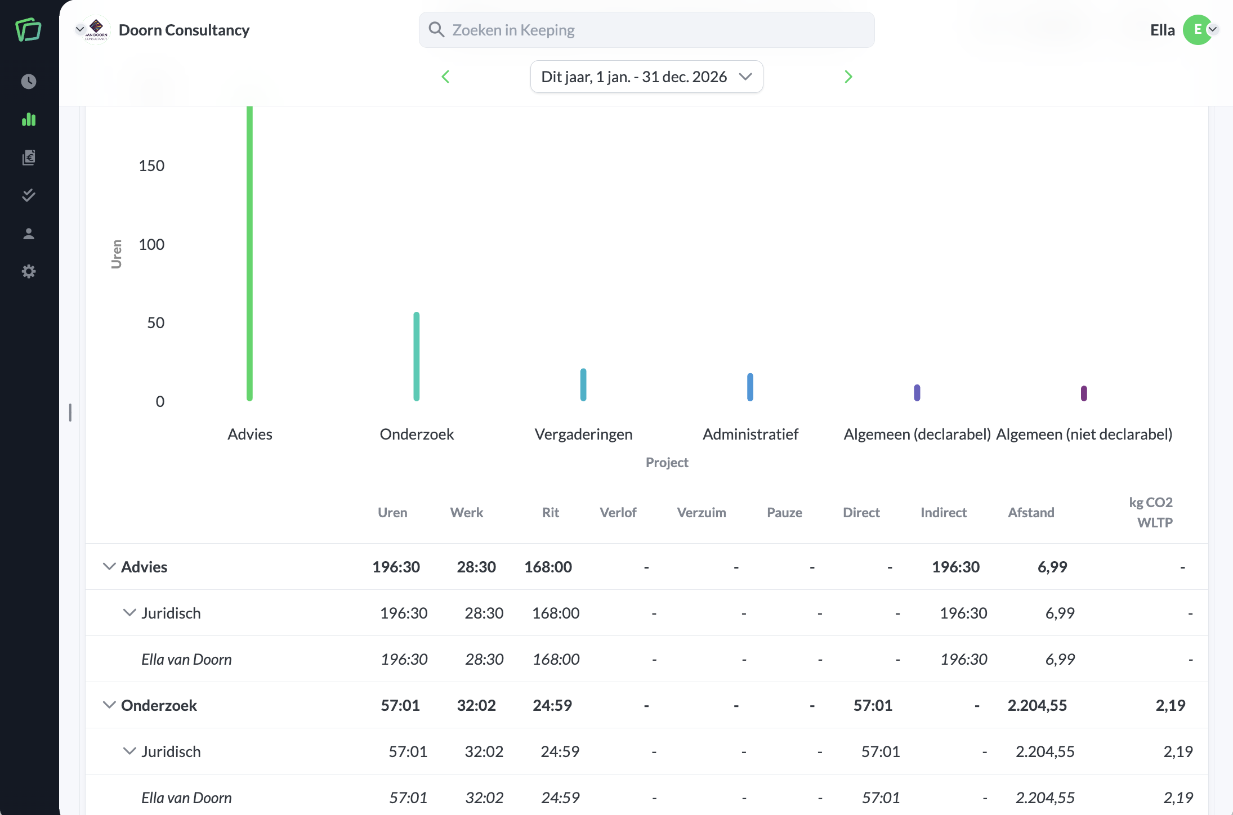Viewport: 1233px width, 815px height.
Task: Collapse the Juridisch row under Onderzoek
Action: (129, 751)
